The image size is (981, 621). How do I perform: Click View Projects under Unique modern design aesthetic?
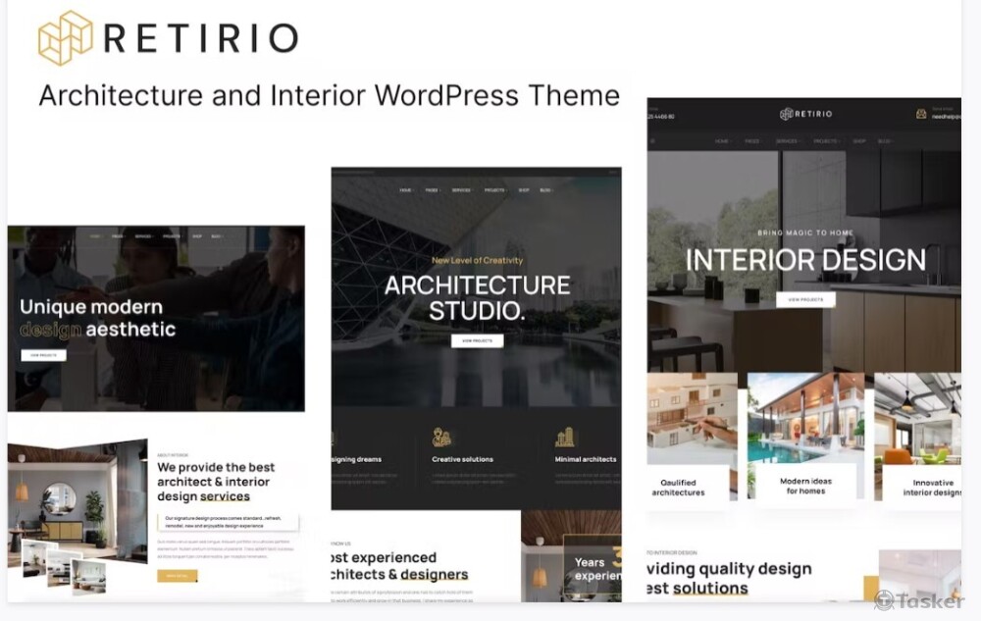pos(43,354)
